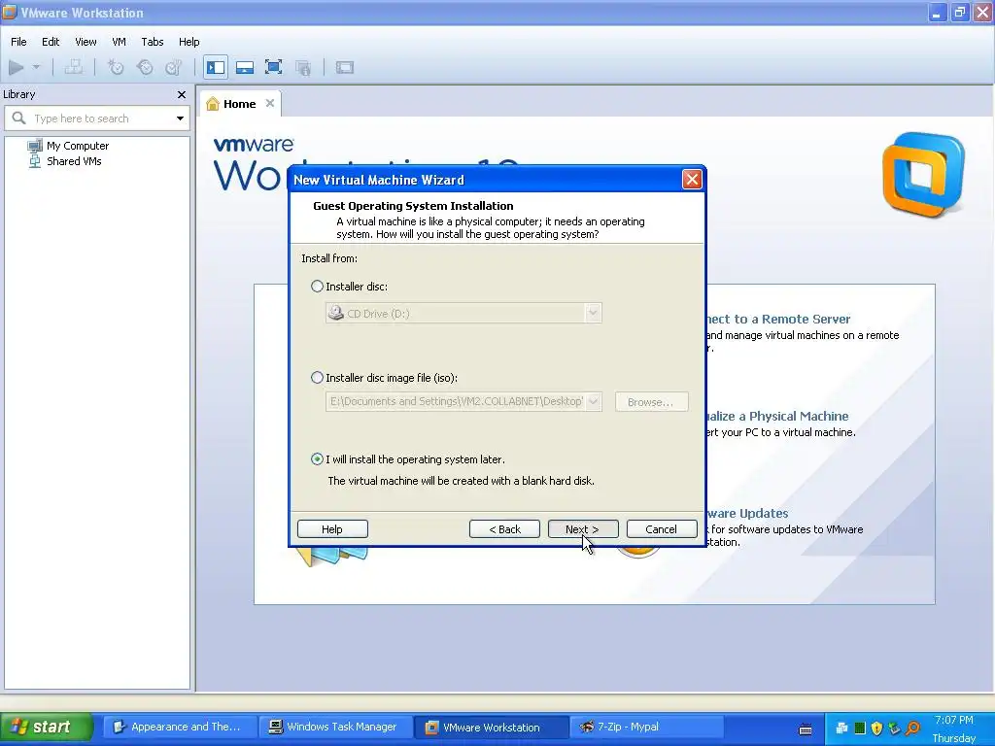Close the Library panel
Viewport: 995px width, 746px height.
[x=182, y=94]
